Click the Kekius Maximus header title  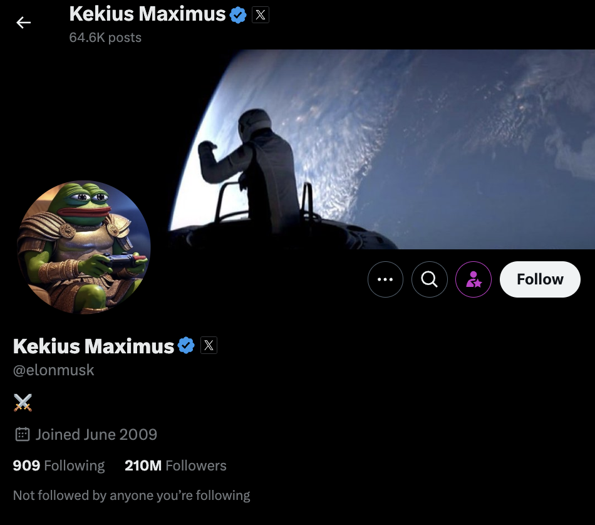[x=147, y=14]
